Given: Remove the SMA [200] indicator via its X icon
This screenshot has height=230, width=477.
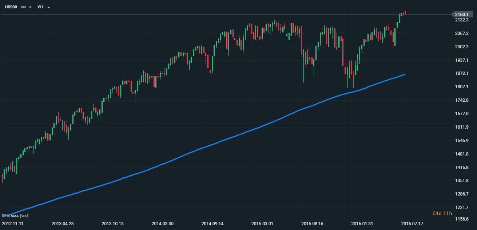Looking at the screenshot, I should pyautogui.click(x=8, y=216).
